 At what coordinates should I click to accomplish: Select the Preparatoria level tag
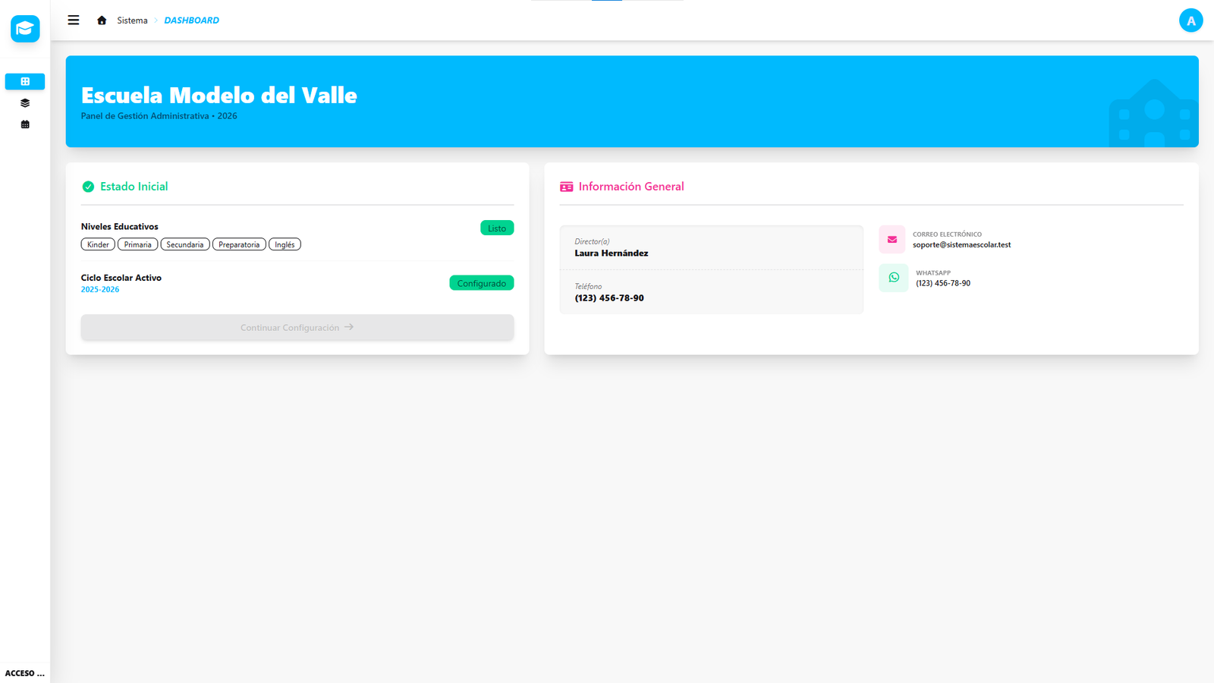(x=239, y=244)
